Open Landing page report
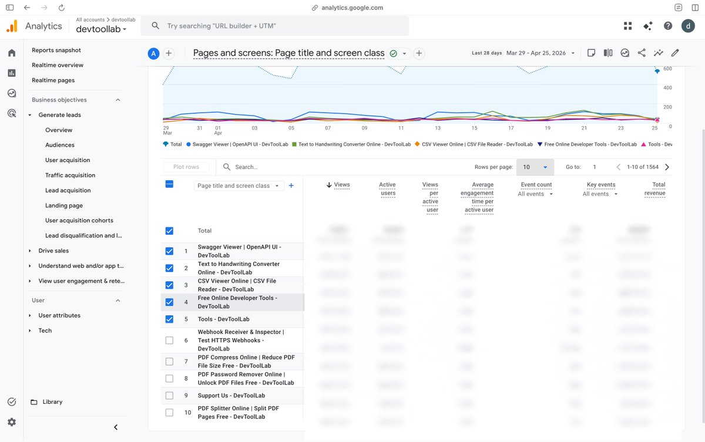 point(64,205)
